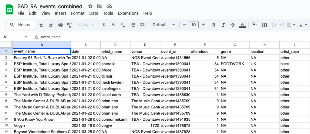The image size is (310, 134).
Task: Open the 100% zoom dropdown
Action: pos(86,25)
